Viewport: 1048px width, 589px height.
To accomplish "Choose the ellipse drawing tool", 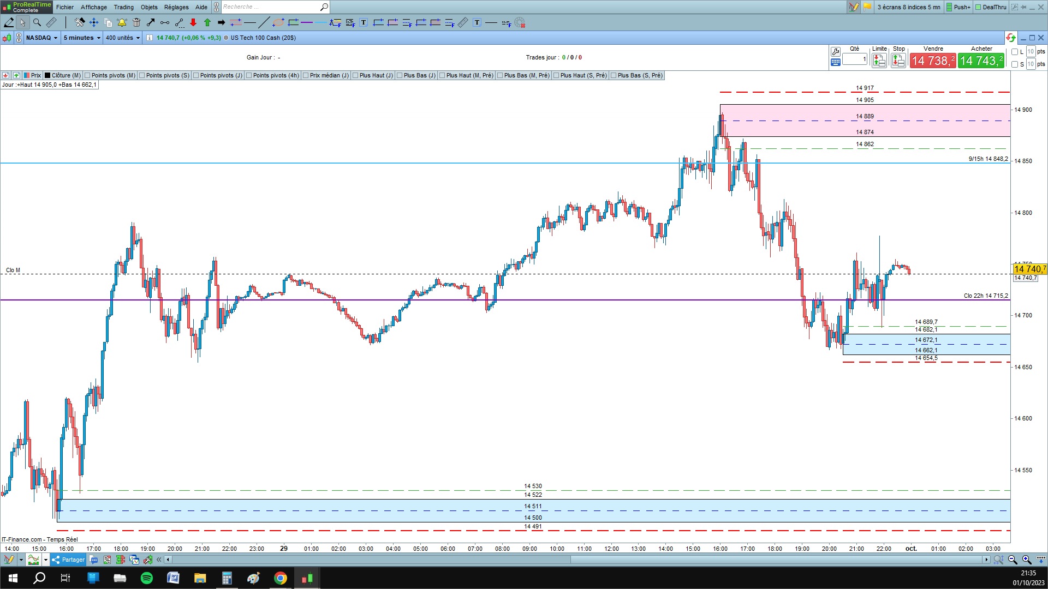I will tap(278, 22).
